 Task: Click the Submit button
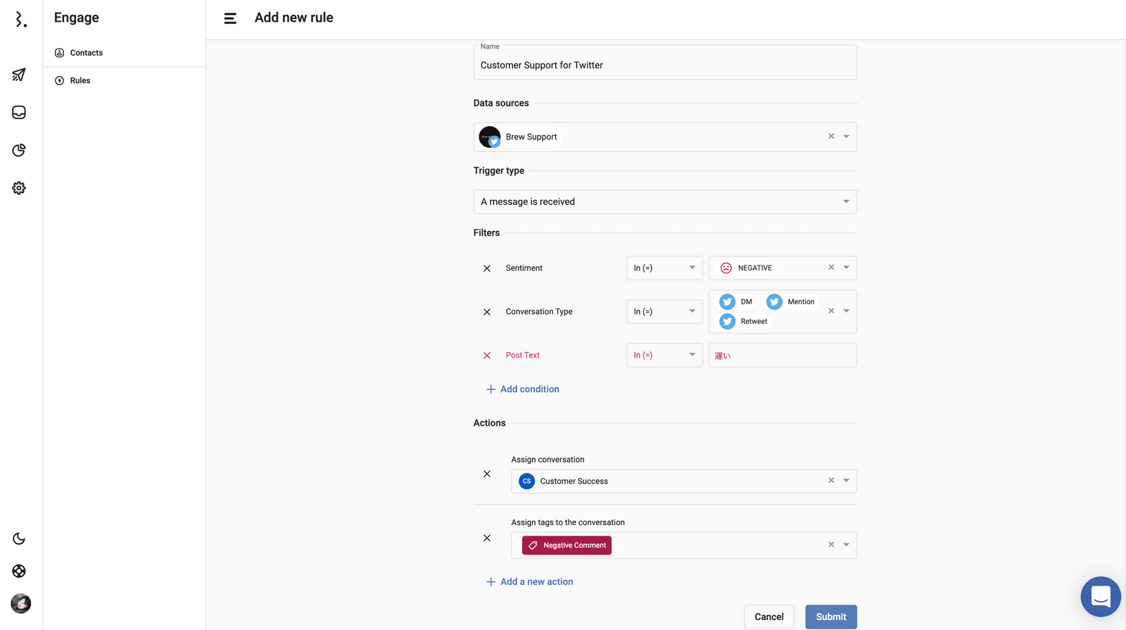pyautogui.click(x=830, y=617)
